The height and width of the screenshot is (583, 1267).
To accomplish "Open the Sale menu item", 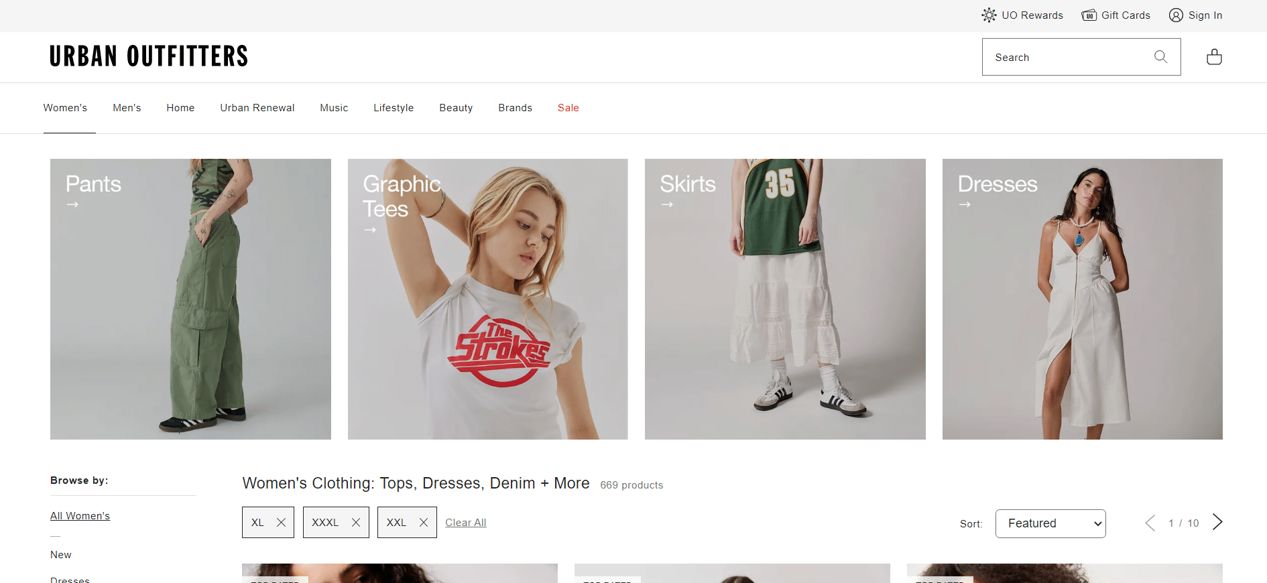I will pos(568,108).
